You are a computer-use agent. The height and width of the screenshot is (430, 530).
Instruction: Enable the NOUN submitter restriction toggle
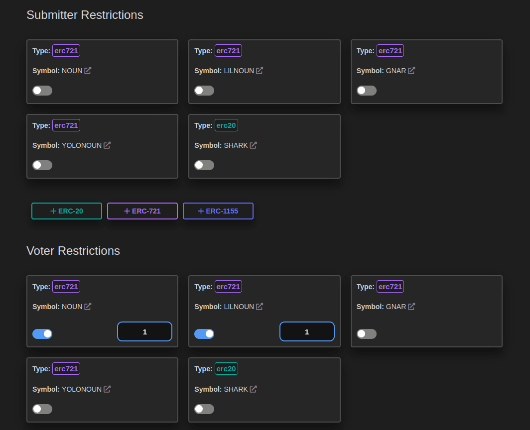[x=42, y=91]
